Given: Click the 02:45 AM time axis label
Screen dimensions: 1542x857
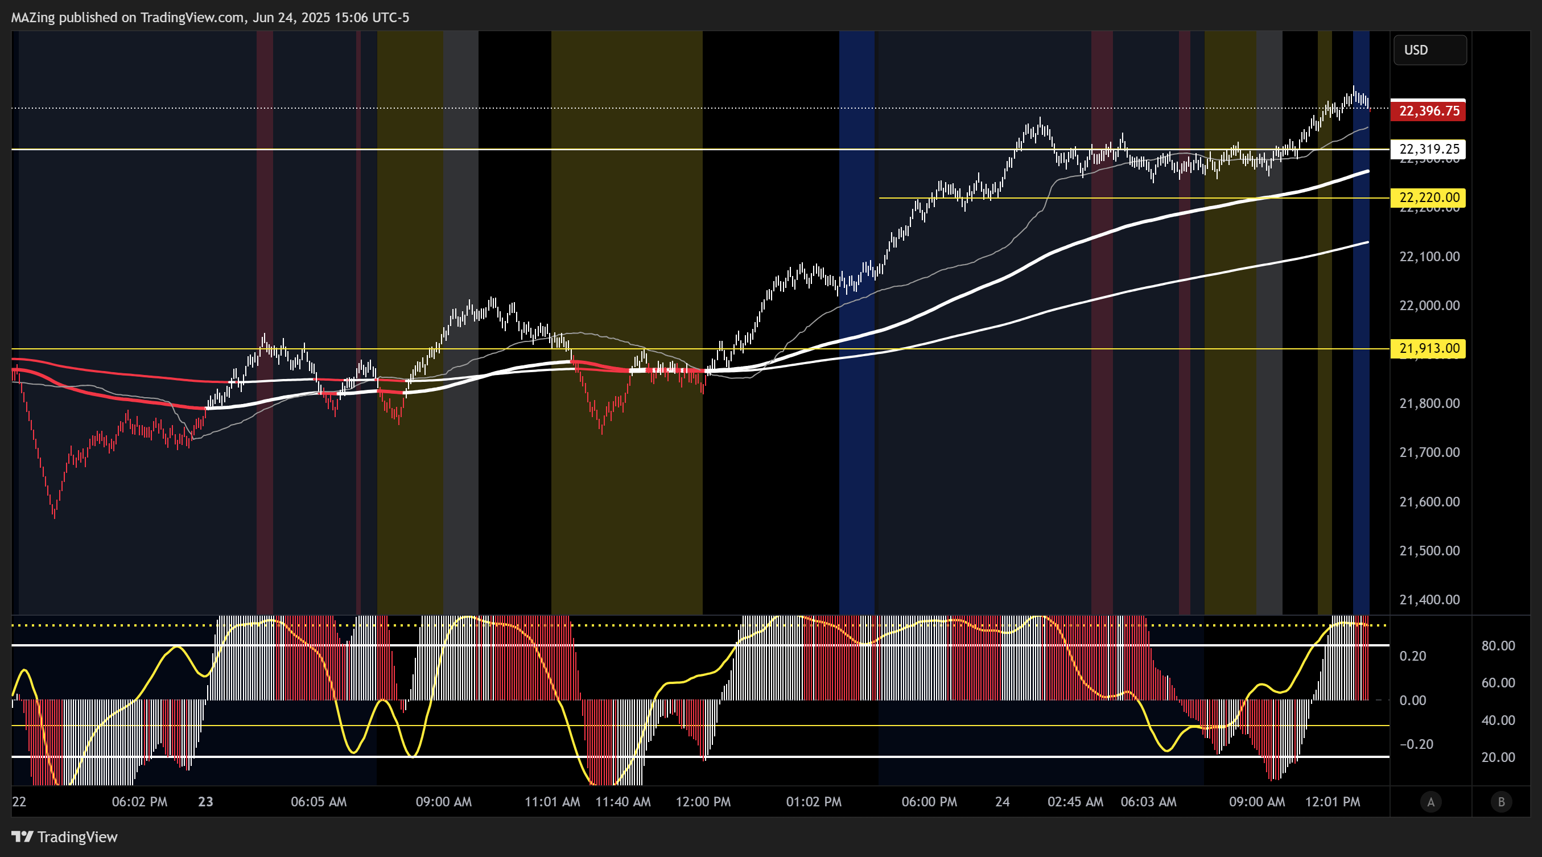Looking at the screenshot, I should click(x=1075, y=801).
